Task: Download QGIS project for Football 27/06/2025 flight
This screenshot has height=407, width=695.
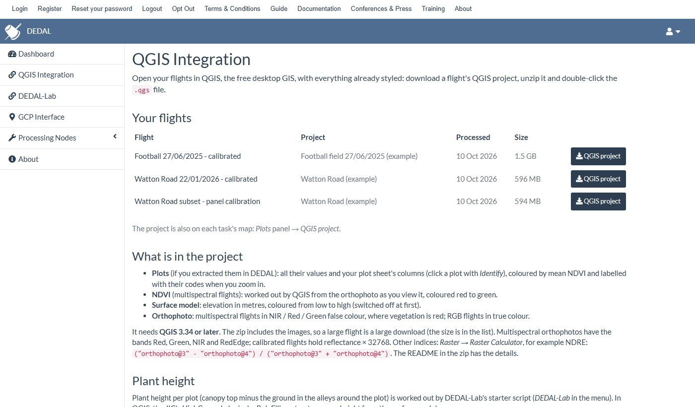Action: click(598, 156)
